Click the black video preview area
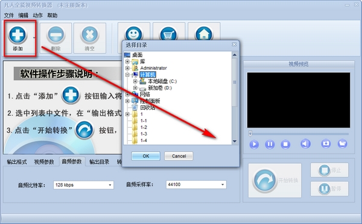 [x=299, y=100]
